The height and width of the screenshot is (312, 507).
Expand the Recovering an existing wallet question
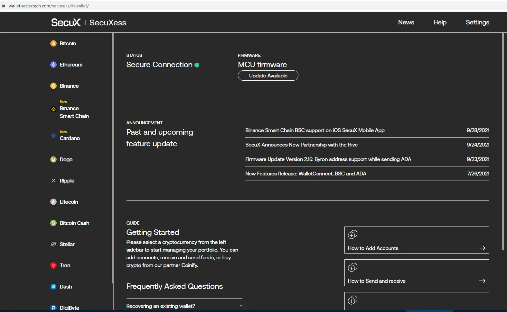(184, 306)
